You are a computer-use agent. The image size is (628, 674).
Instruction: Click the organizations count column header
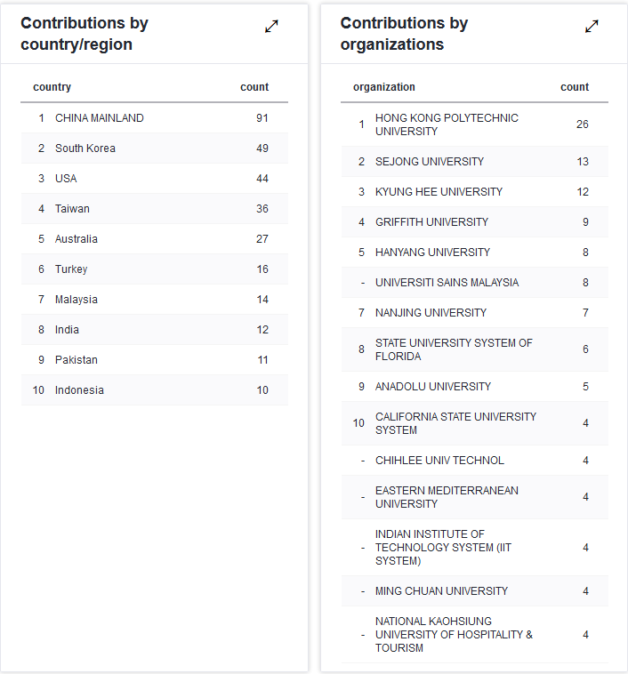(x=575, y=87)
